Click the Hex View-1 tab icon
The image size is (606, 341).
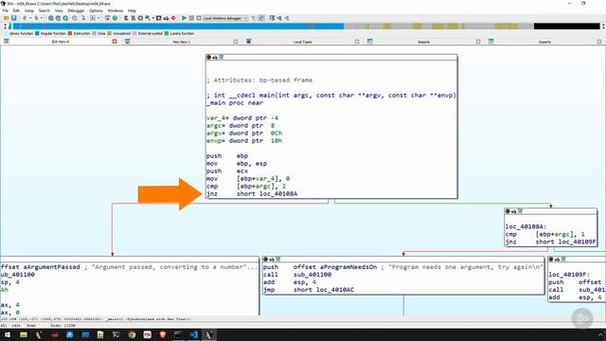click(x=128, y=42)
